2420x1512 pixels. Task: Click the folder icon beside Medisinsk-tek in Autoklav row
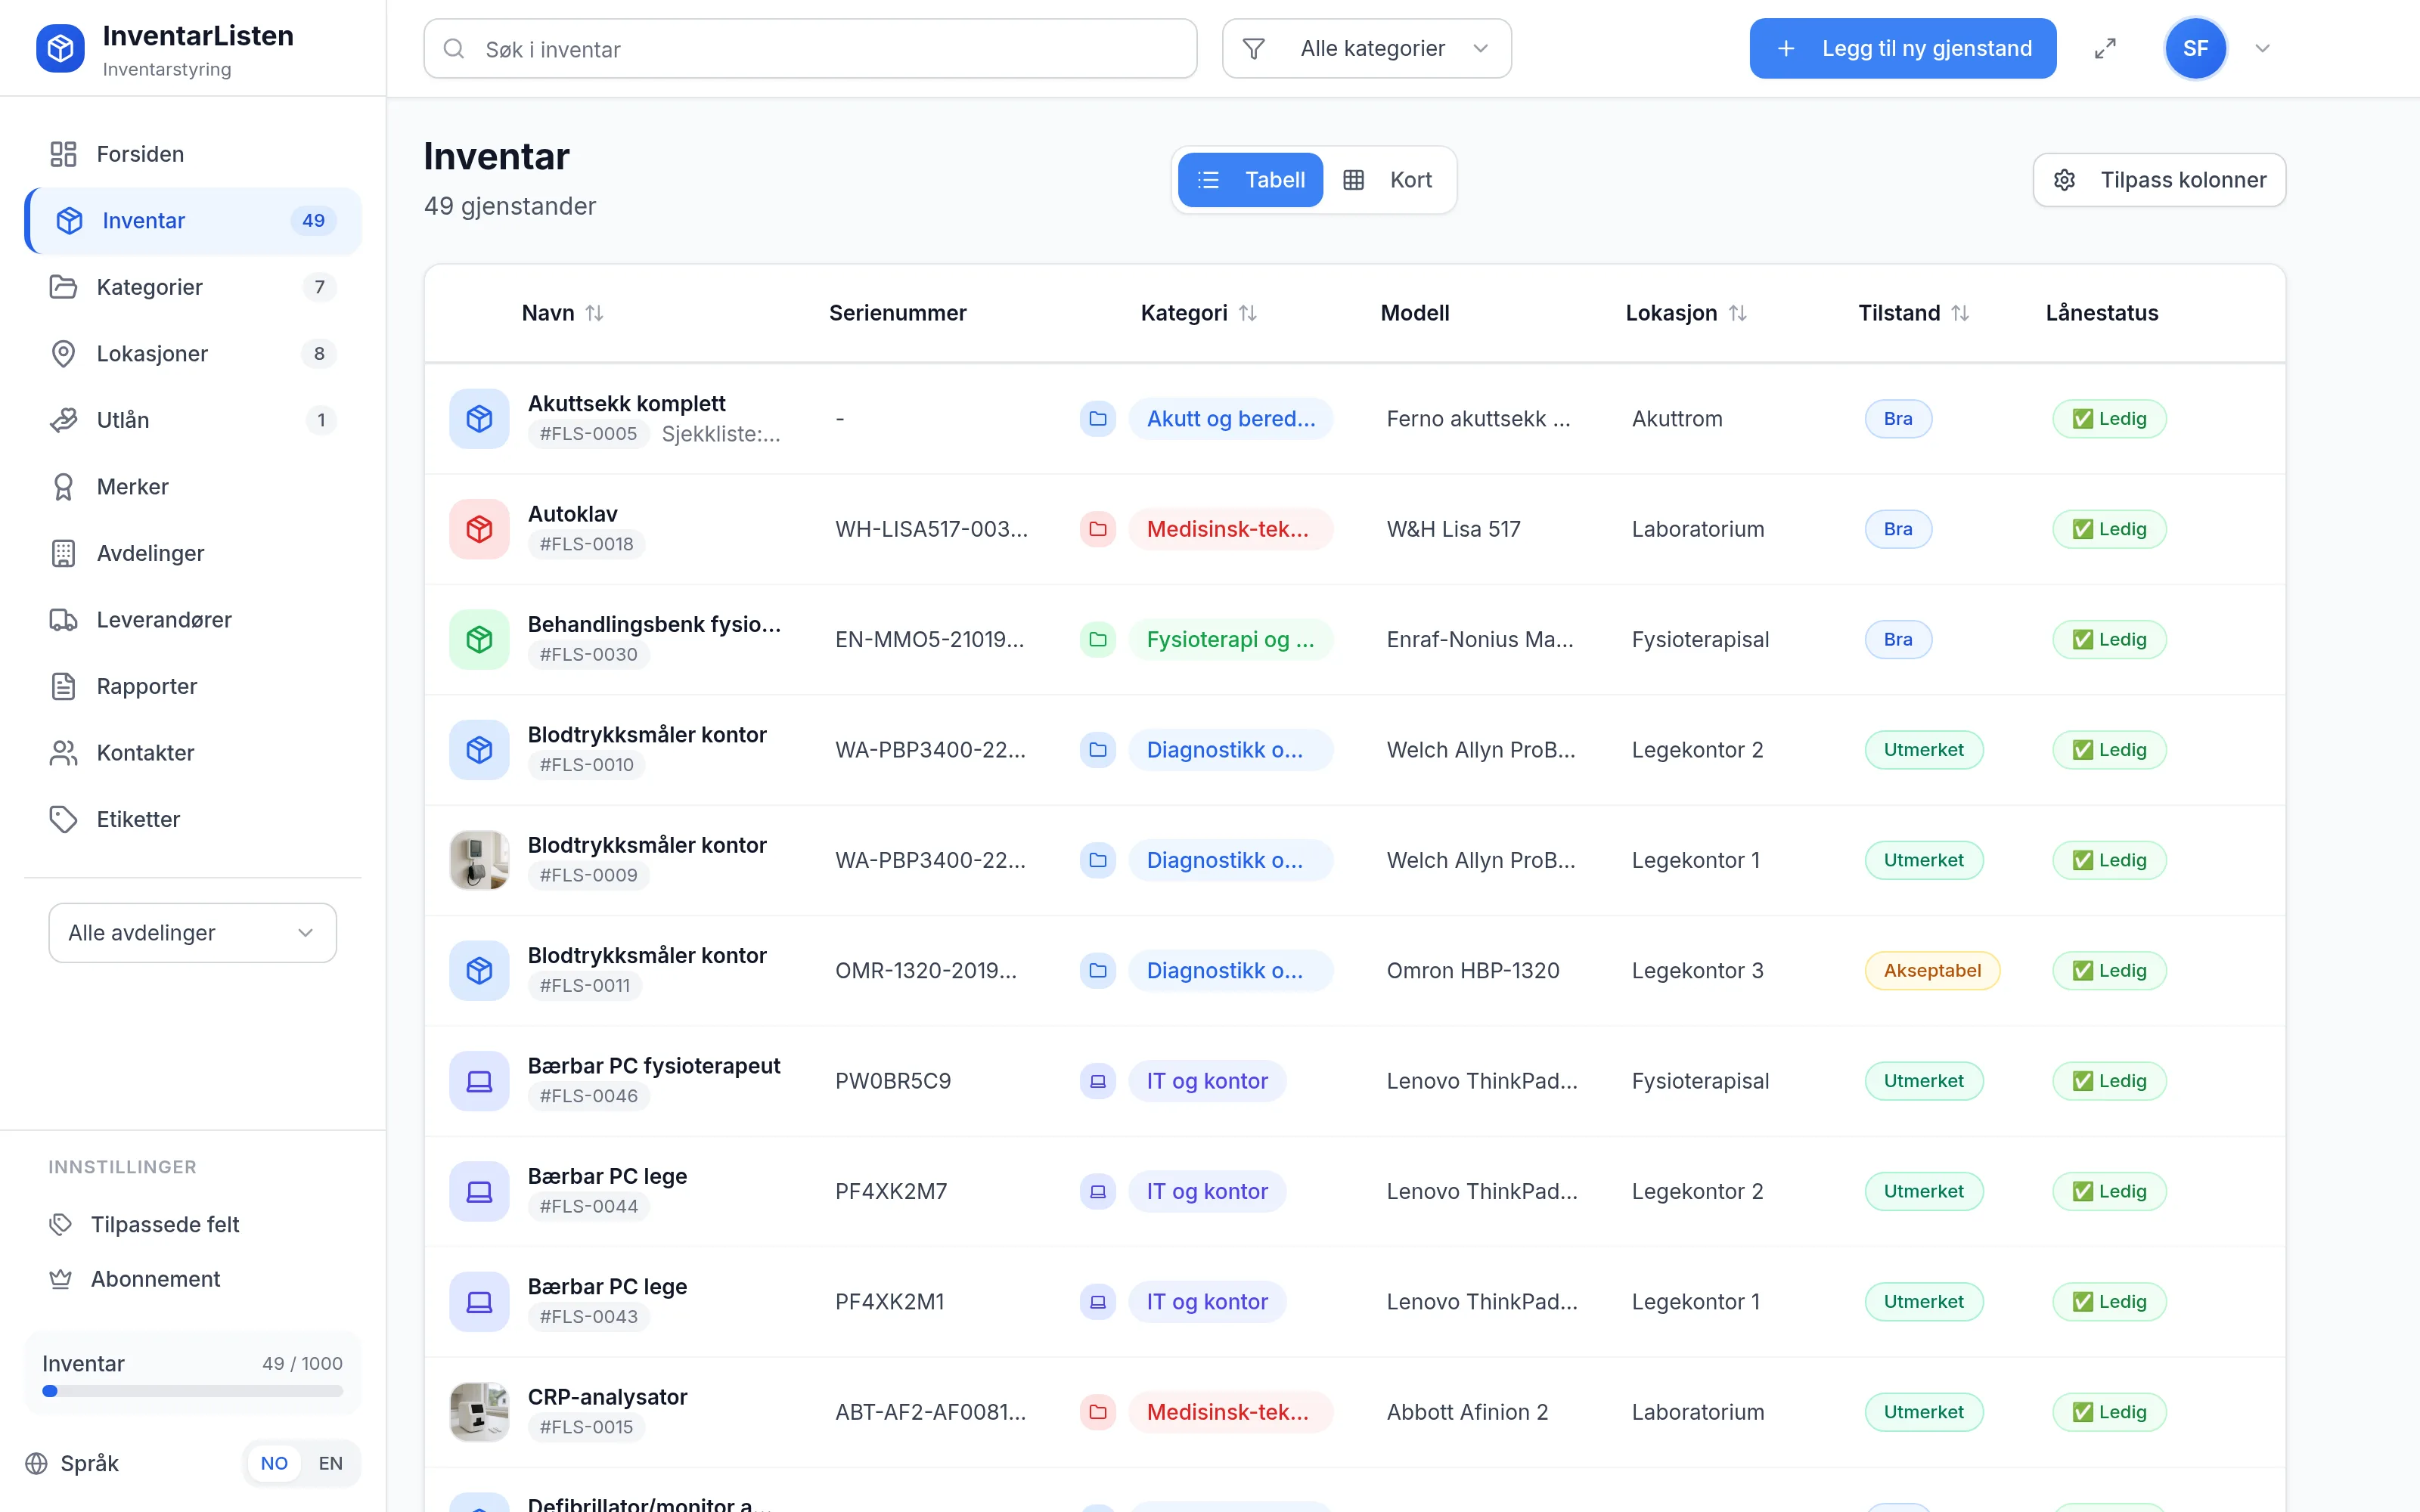tap(1097, 529)
